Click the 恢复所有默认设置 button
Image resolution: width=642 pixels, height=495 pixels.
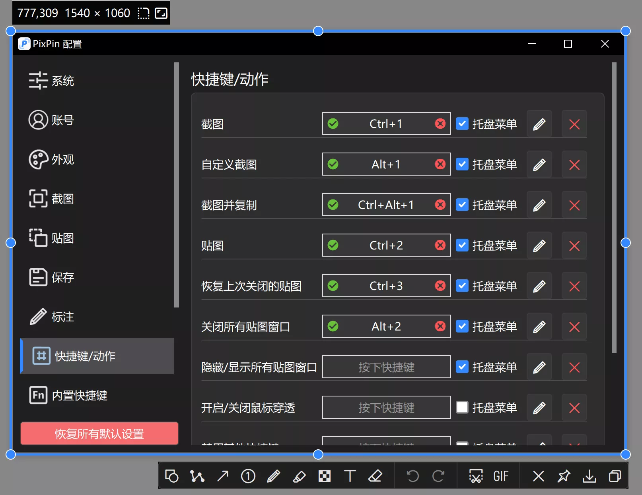(99, 433)
